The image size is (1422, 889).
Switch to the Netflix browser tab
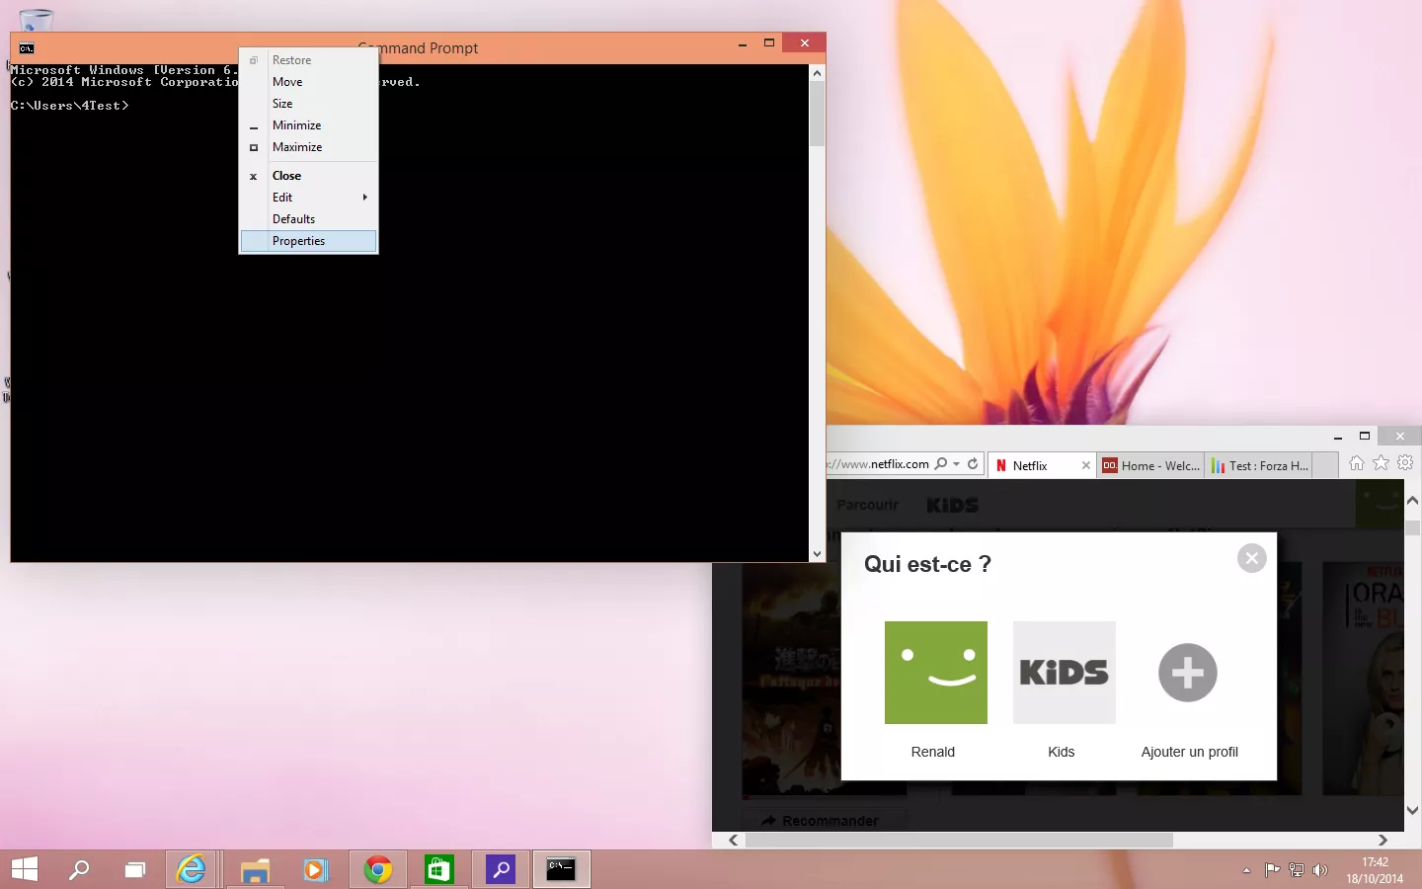[x=1042, y=465]
